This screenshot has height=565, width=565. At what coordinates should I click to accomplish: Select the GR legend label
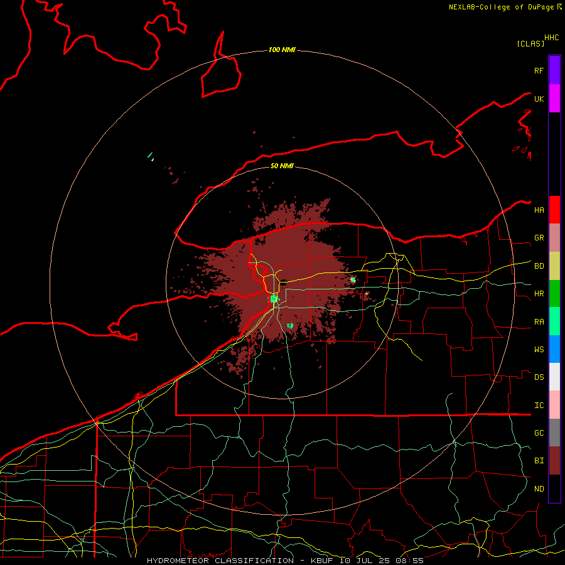tap(539, 238)
